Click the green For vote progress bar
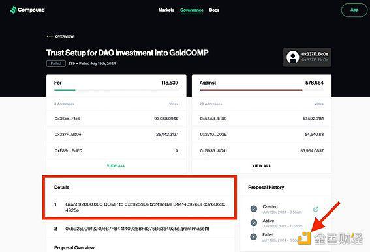370x252 pixels. (x=65, y=90)
